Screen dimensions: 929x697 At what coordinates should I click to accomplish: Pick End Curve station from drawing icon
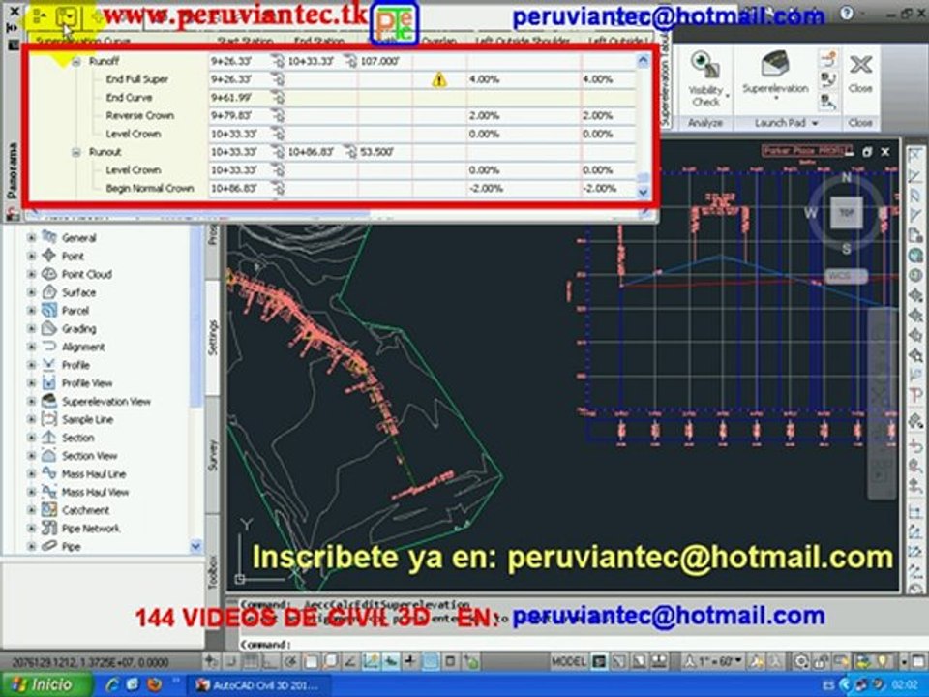coord(278,98)
